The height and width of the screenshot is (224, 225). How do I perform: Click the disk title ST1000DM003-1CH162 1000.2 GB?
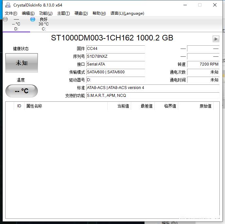(112, 38)
